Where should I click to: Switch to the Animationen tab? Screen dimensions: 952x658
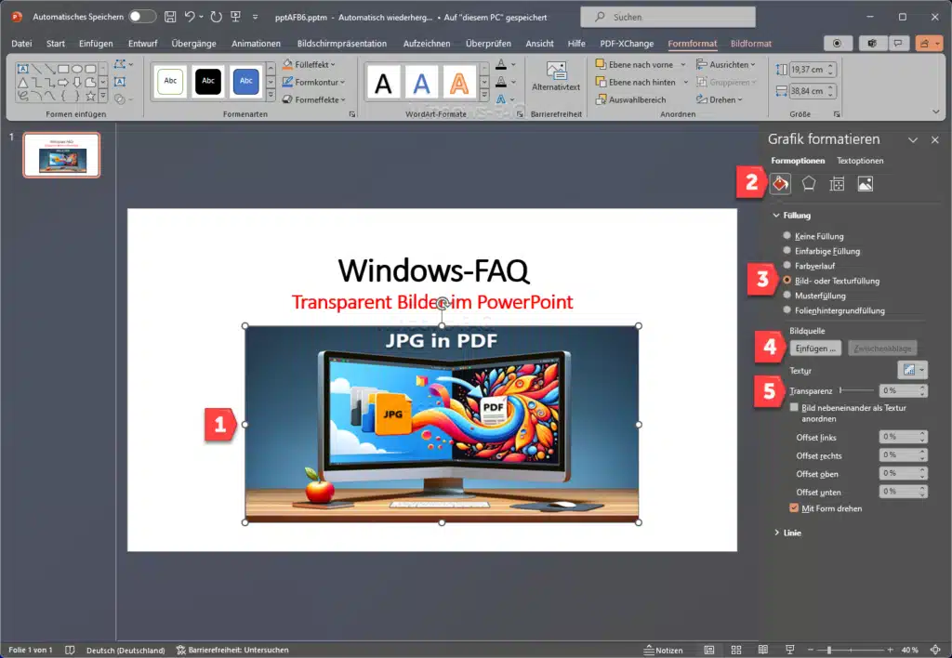(x=256, y=43)
